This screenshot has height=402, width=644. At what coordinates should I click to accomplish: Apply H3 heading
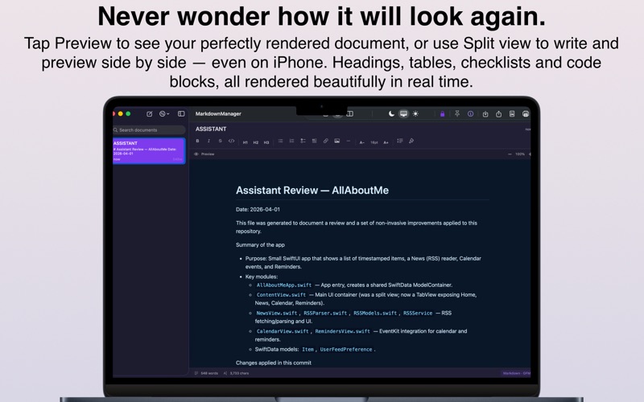coord(266,142)
